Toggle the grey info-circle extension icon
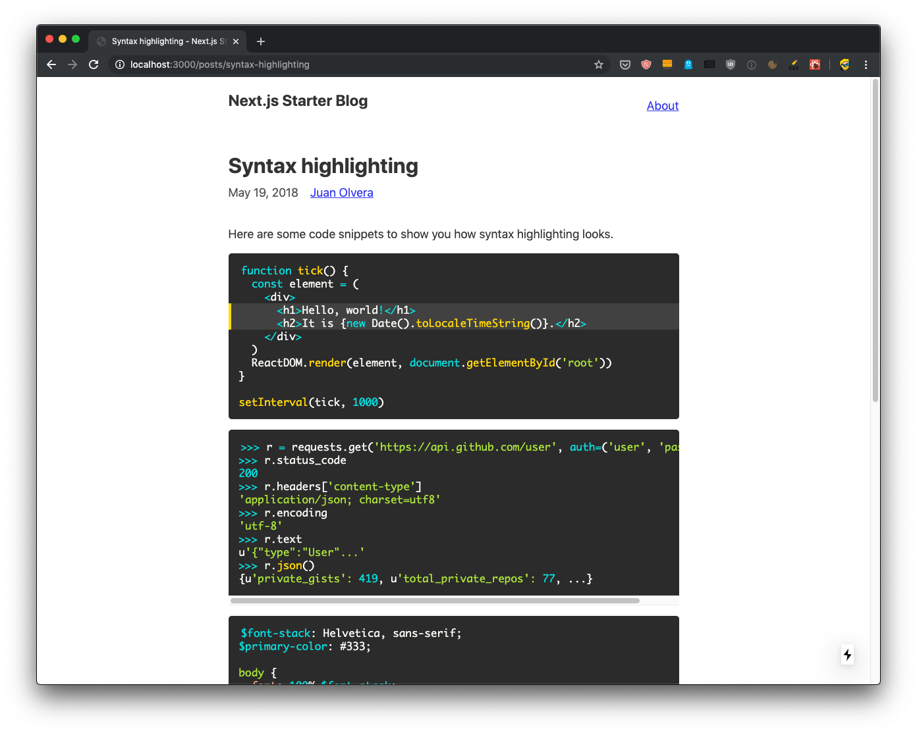 click(x=751, y=64)
